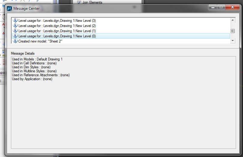Minimize the Message Center window
The height and width of the screenshot is (157, 243).
pos(213,7)
